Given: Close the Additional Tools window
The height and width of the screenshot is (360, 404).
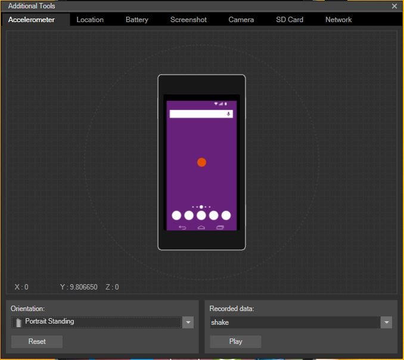Looking at the screenshot, I should (394, 6).
